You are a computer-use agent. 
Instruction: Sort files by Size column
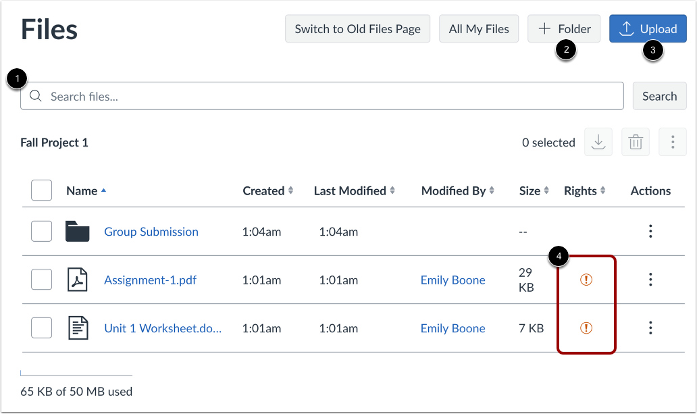[x=533, y=190]
